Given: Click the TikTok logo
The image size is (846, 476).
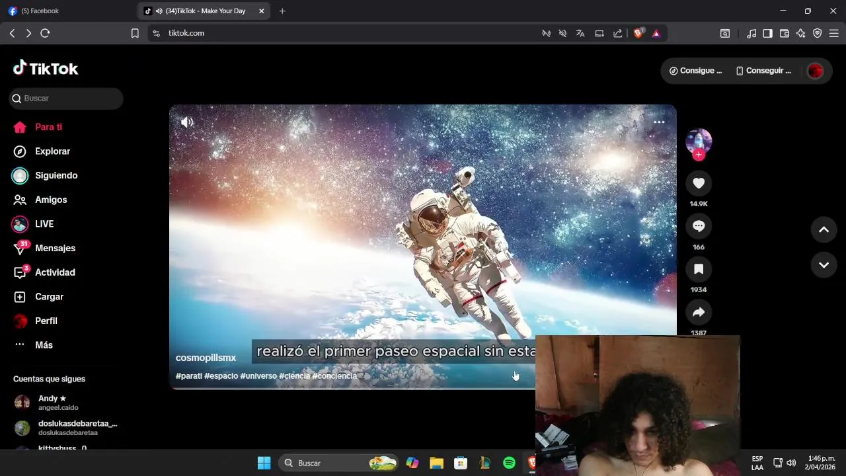Looking at the screenshot, I should (x=46, y=68).
